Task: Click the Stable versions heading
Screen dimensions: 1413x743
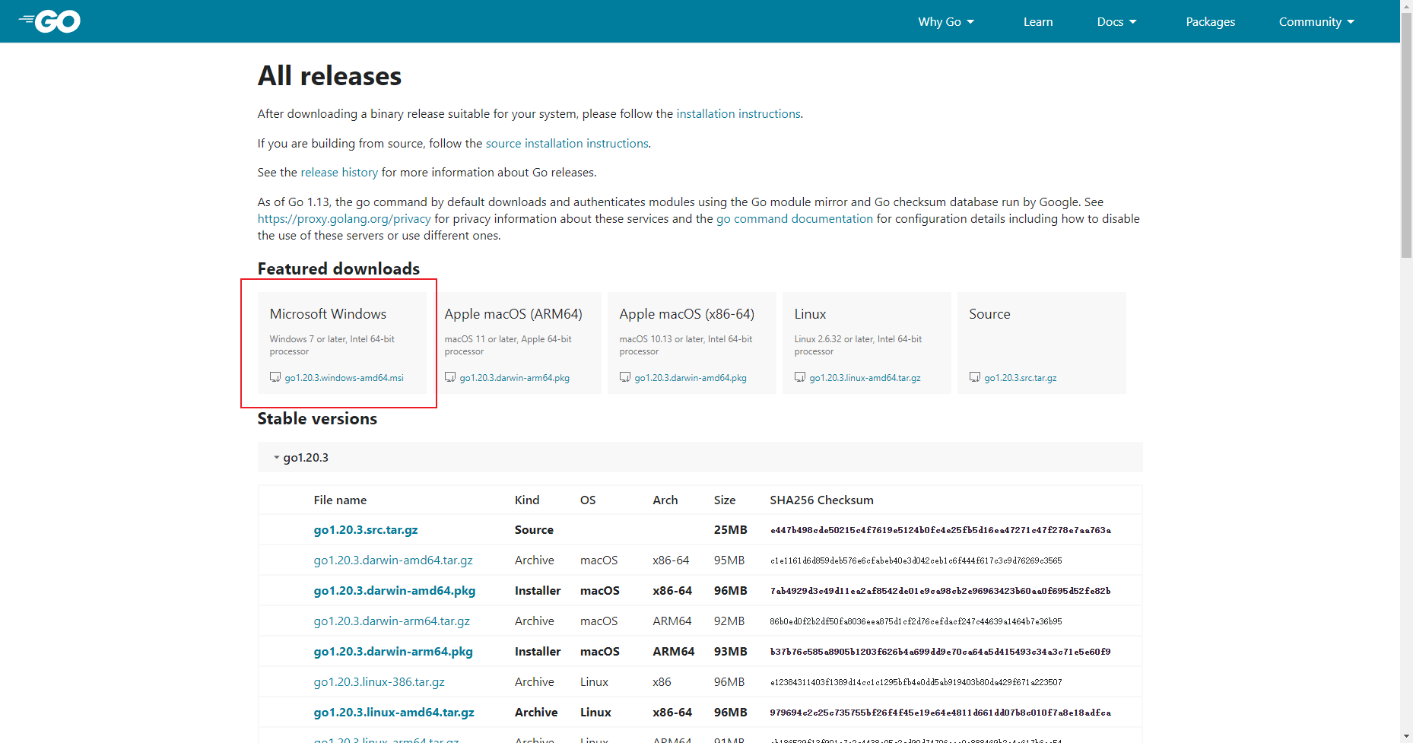Action: click(317, 418)
